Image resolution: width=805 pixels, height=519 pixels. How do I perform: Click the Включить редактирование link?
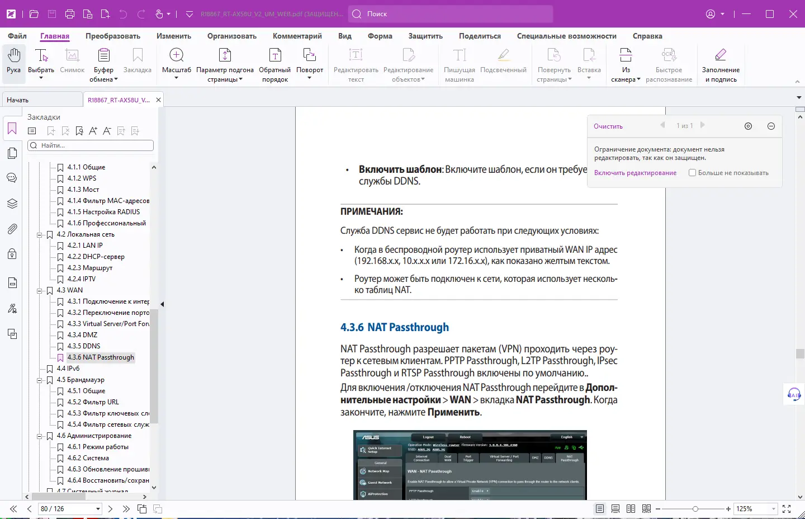635,173
